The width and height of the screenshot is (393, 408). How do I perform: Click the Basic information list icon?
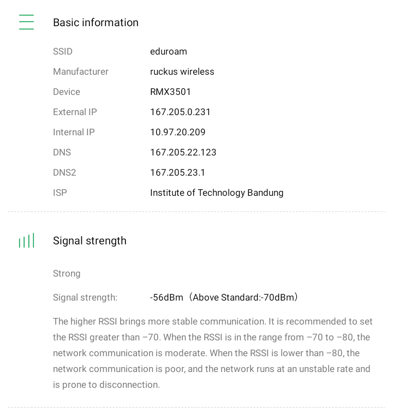[26, 22]
